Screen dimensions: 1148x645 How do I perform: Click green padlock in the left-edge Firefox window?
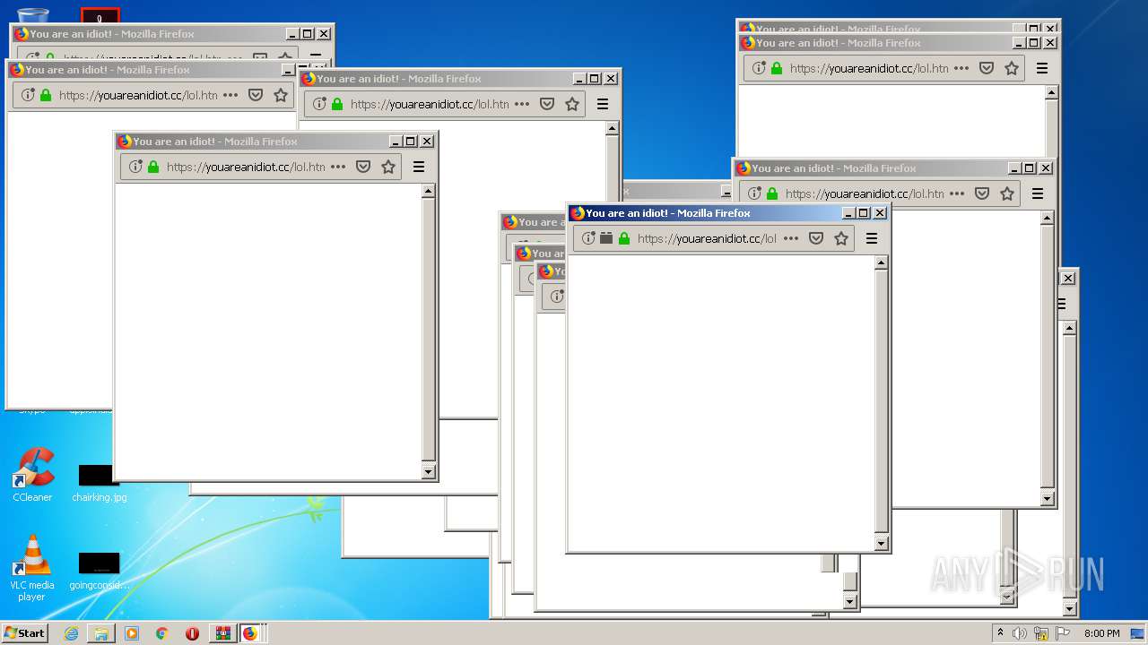click(x=46, y=95)
